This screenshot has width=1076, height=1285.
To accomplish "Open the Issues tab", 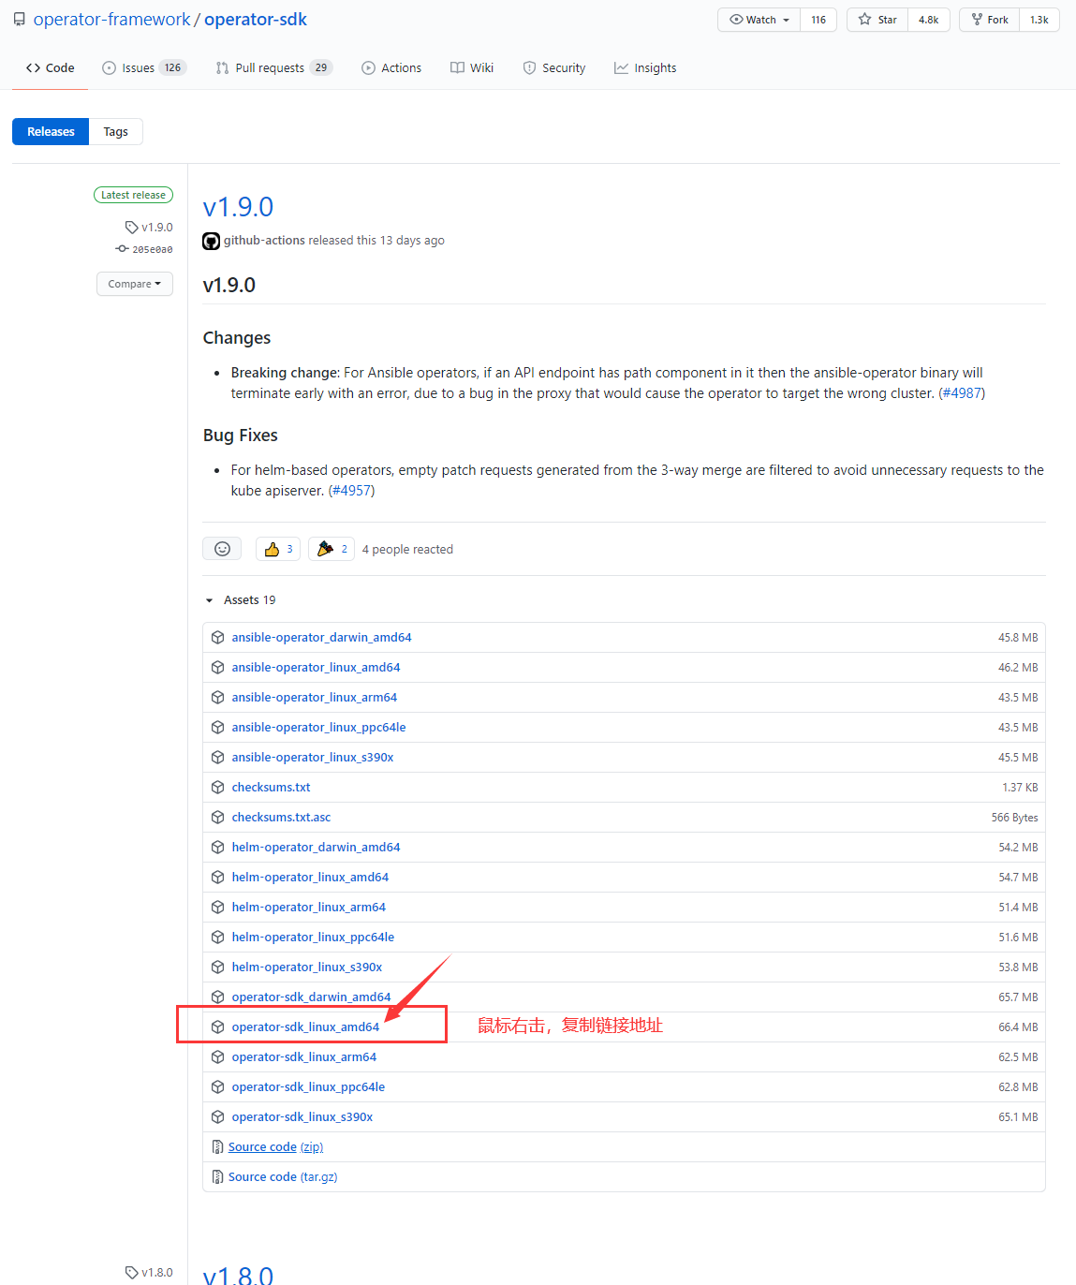I will pyautogui.click(x=144, y=67).
